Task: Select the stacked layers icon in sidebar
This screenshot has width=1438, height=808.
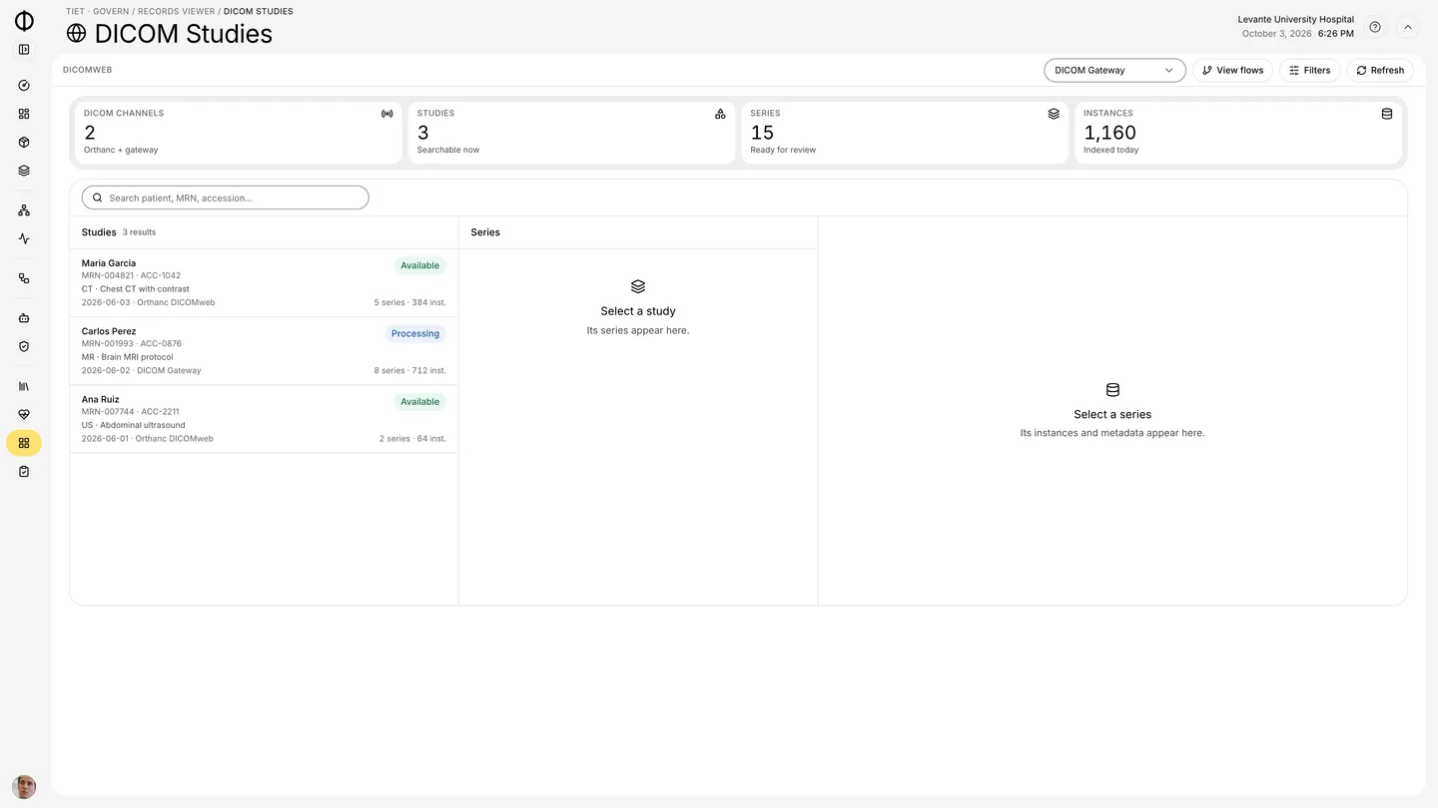Action: [24, 171]
